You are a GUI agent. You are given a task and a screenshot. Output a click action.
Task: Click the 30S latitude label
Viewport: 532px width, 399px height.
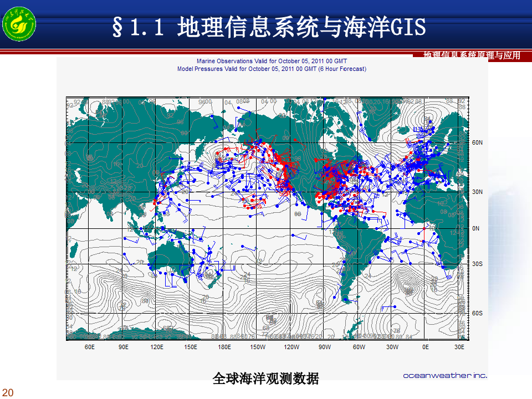(x=477, y=264)
